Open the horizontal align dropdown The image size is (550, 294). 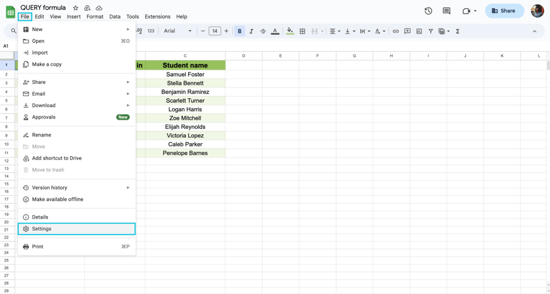(x=334, y=31)
